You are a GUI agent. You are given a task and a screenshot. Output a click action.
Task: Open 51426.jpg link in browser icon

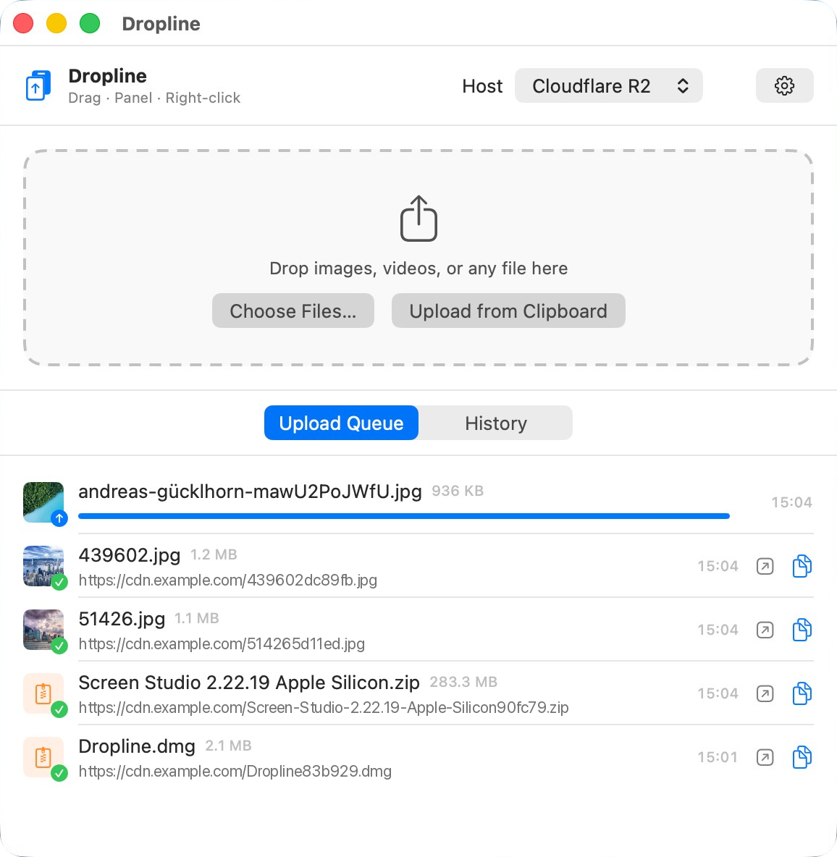765,630
